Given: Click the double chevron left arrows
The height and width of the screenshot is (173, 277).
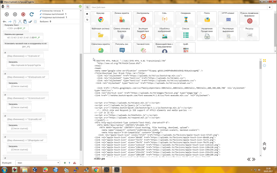Looking at the screenshot, I should coord(249,159).
